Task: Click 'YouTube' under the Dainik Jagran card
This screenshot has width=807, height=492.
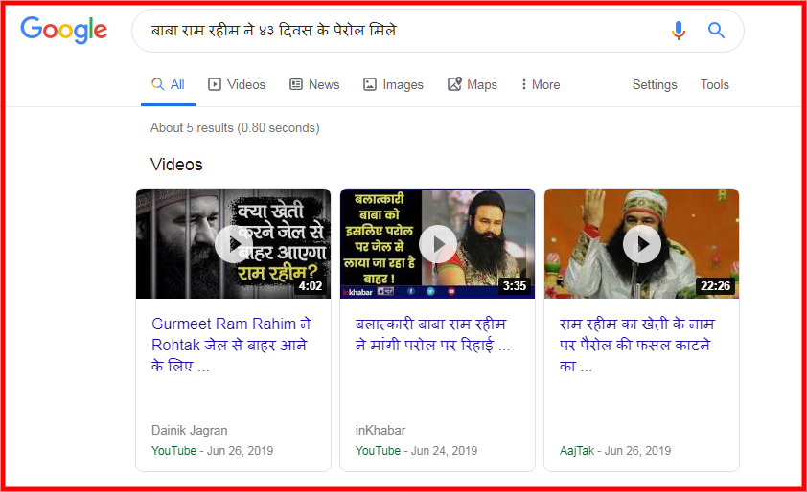Action: point(174,451)
